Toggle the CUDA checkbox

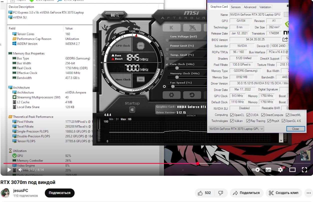coord(248,115)
